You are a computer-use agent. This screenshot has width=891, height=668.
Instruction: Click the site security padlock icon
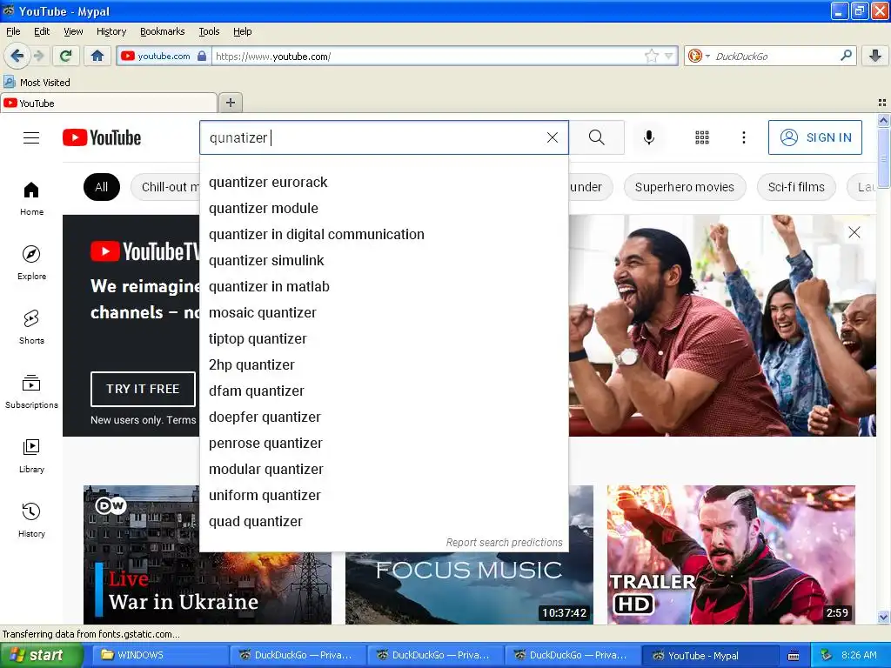(x=202, y=56)
